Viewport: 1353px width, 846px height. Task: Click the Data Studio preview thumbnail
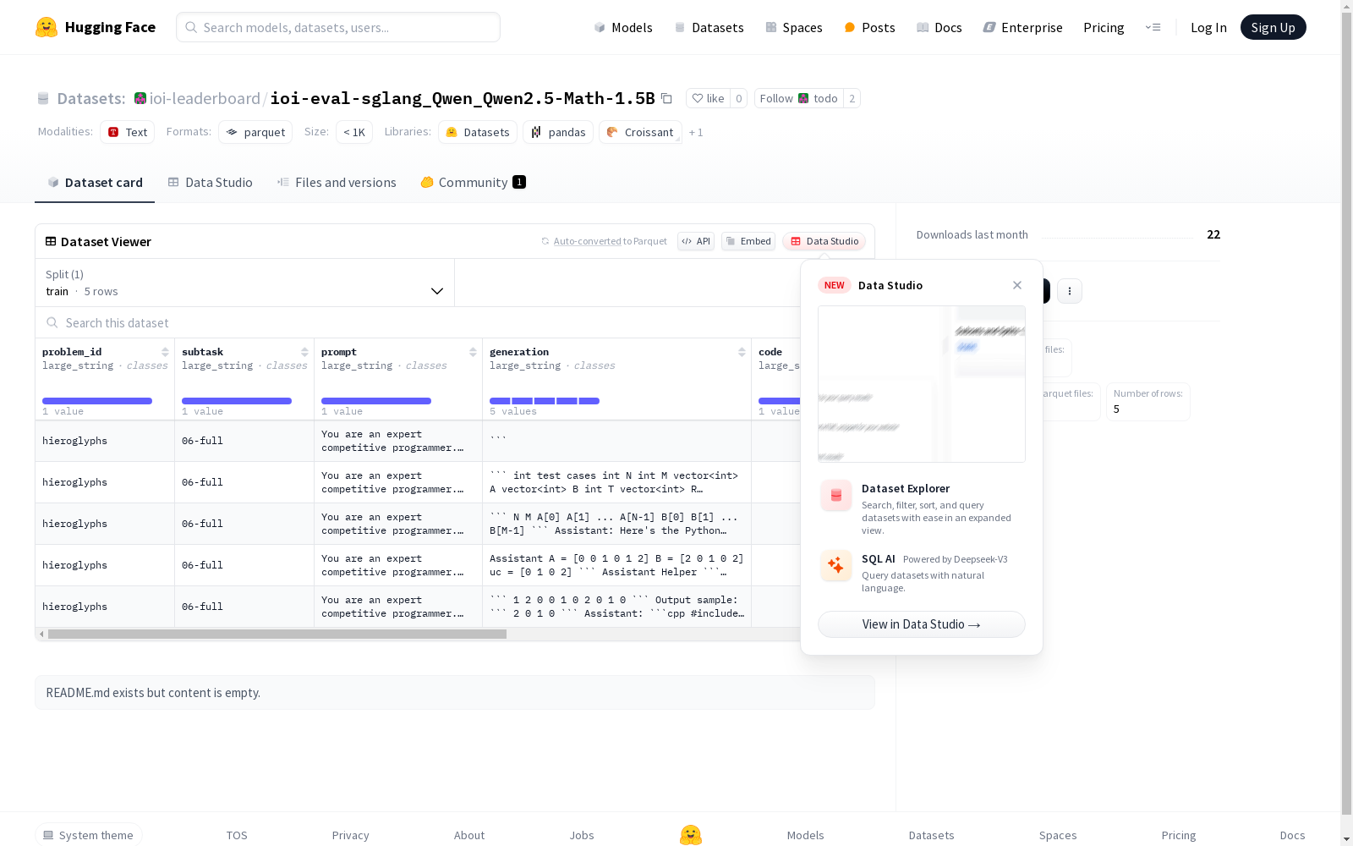922,384
